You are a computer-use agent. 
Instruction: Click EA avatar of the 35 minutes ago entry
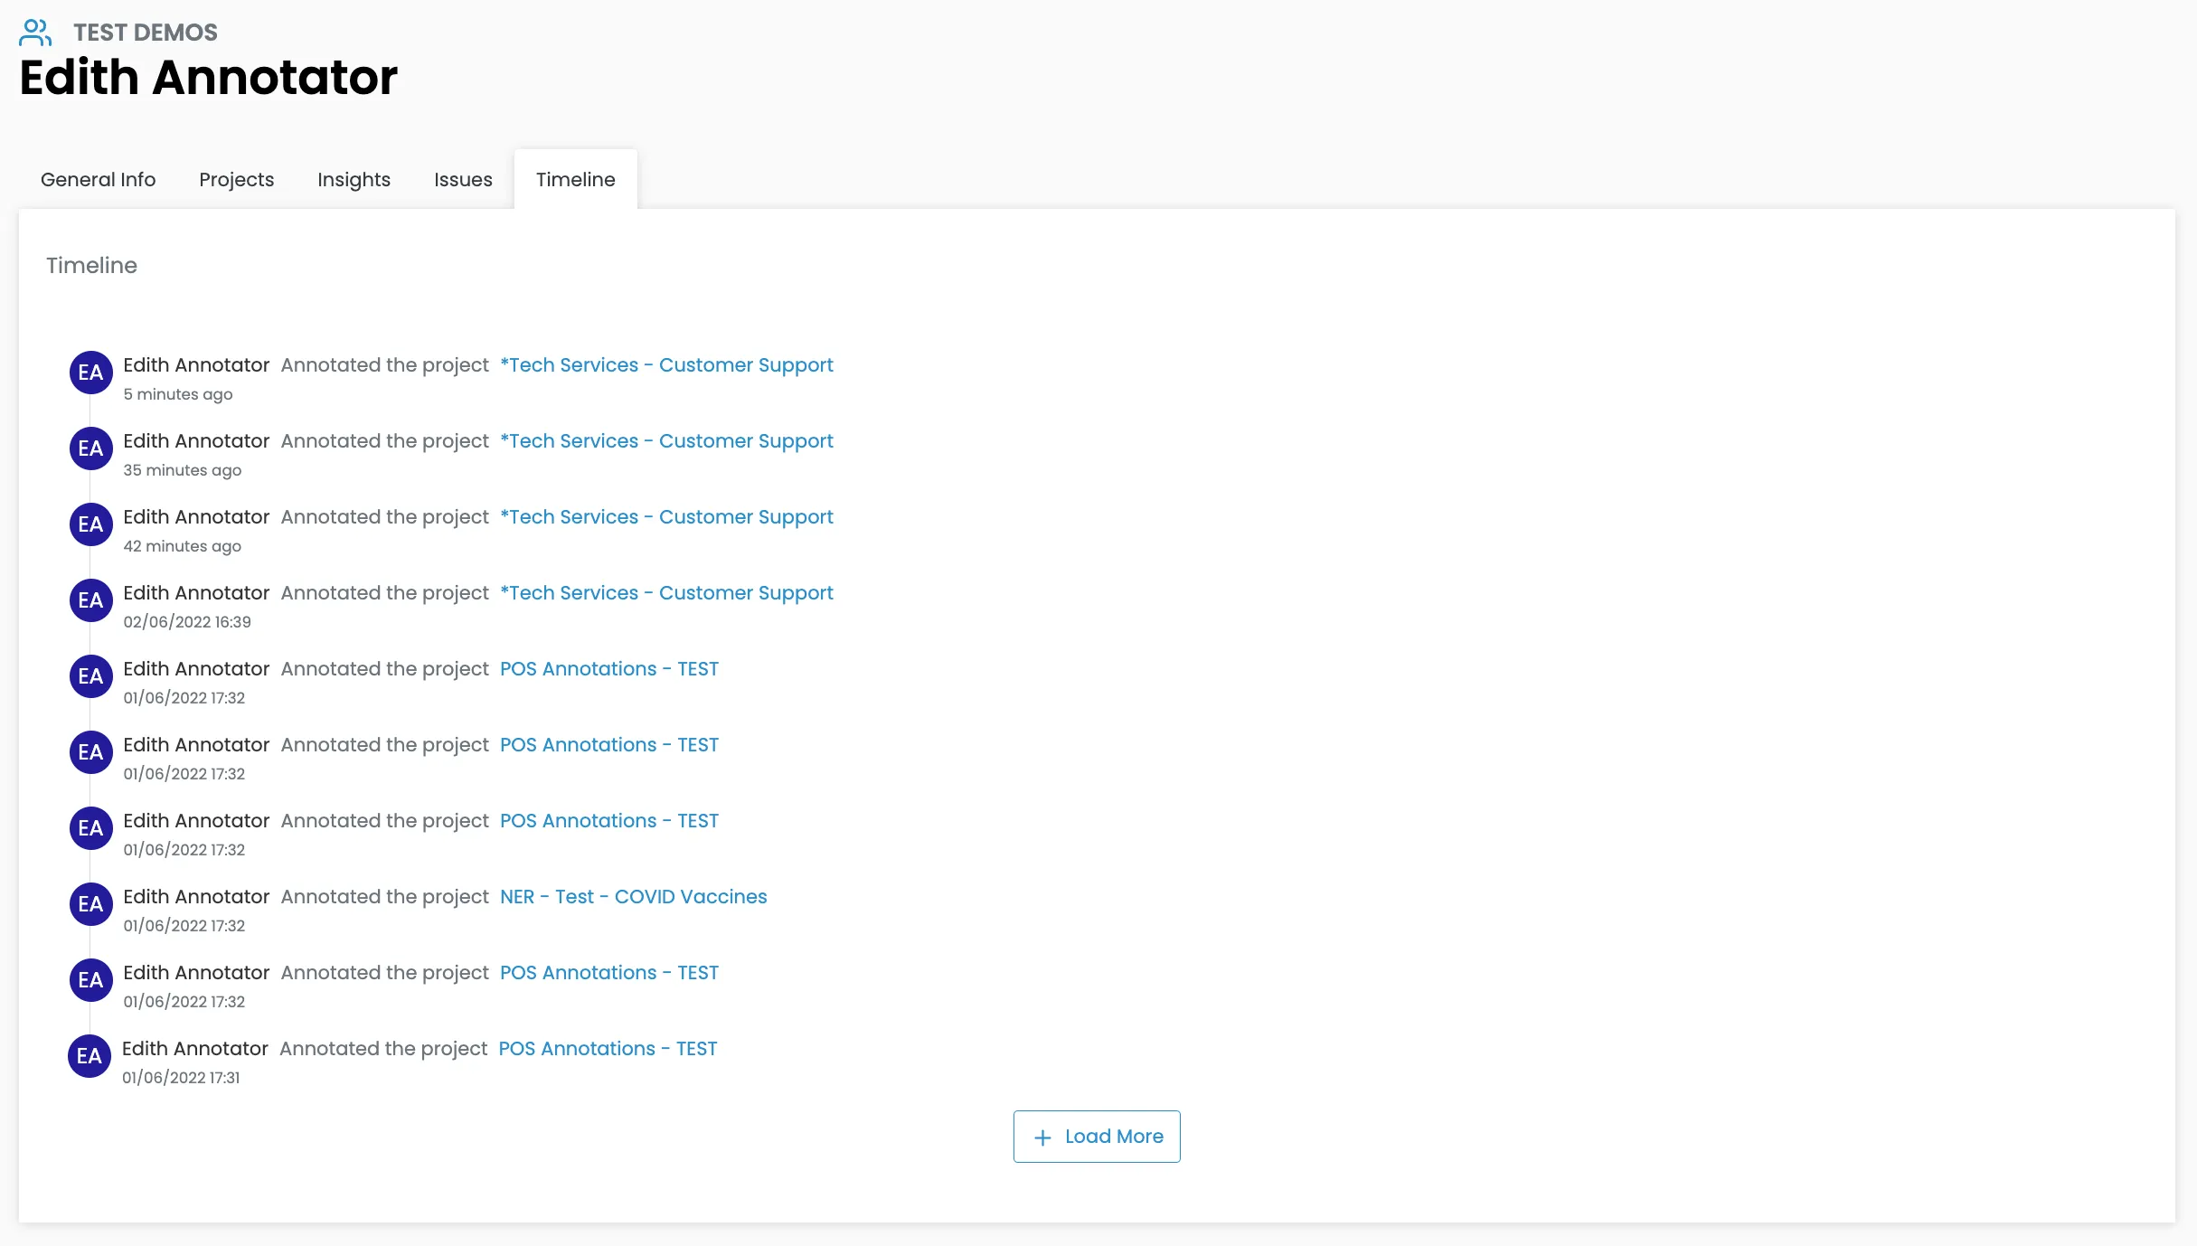point(91,448)
